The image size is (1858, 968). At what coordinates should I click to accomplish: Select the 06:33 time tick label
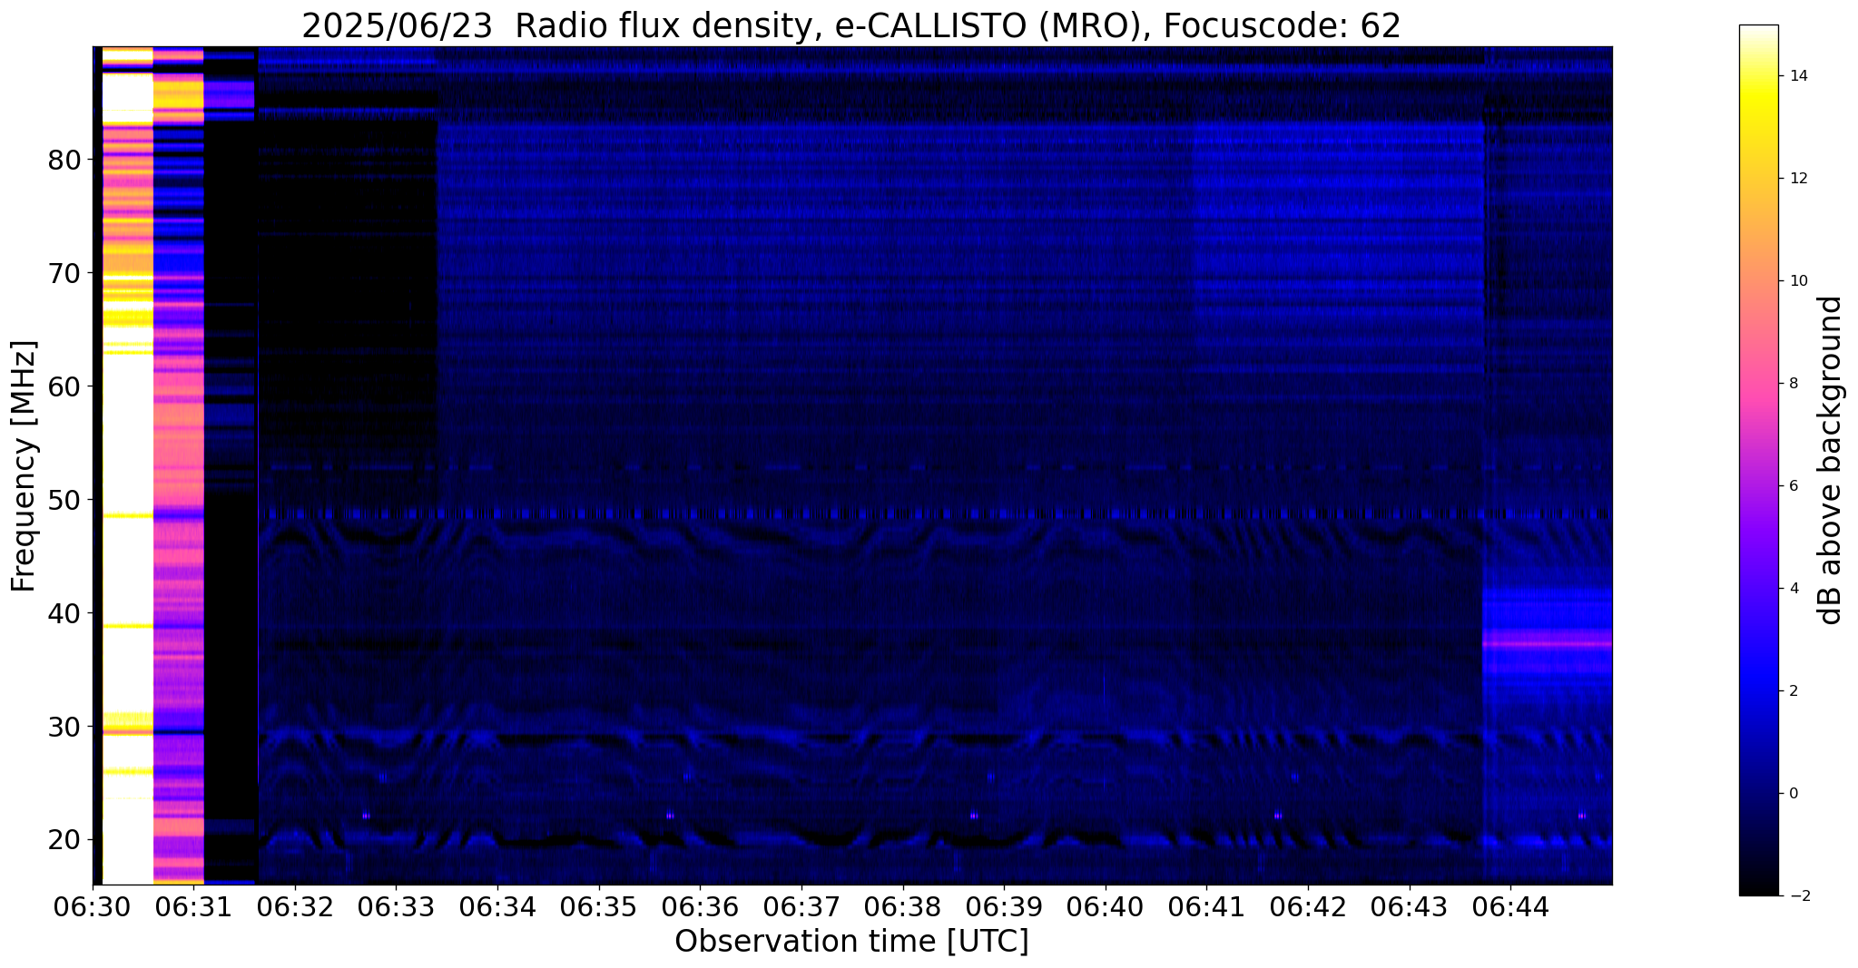(396, 907)
